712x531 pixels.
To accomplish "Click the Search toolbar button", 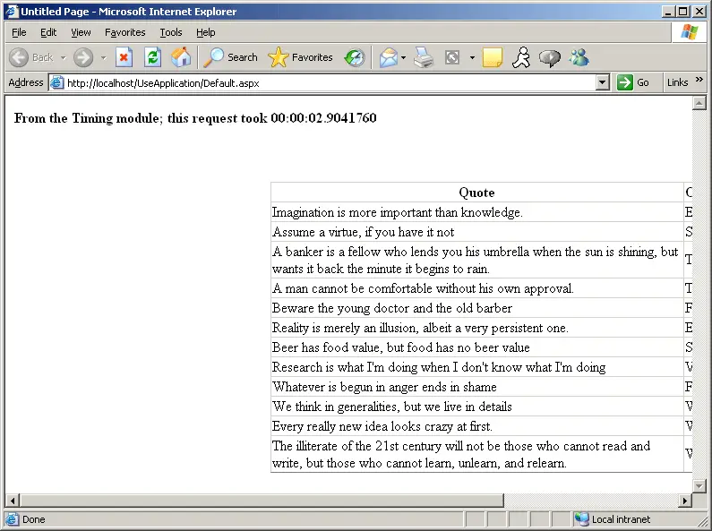I will (231, 57).
